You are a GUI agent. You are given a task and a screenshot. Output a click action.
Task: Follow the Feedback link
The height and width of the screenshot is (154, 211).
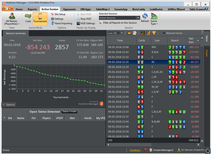click(135, 150)
